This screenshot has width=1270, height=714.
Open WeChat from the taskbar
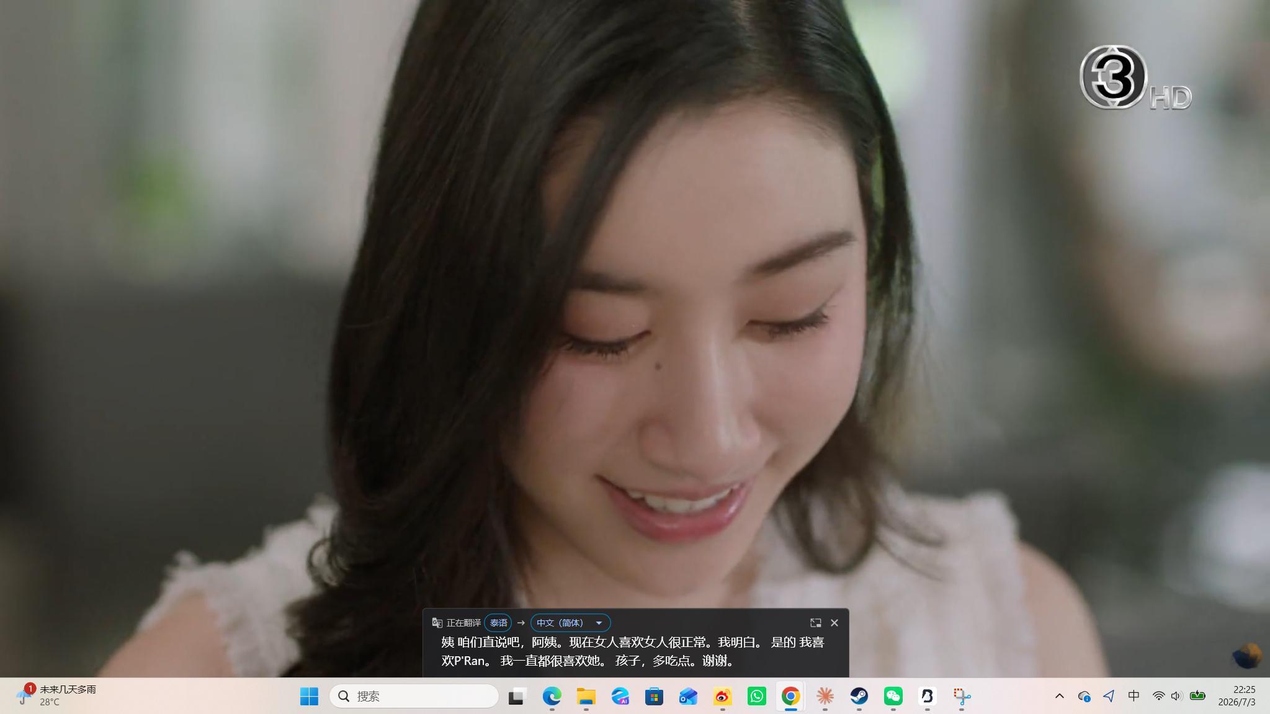(893, 696)
